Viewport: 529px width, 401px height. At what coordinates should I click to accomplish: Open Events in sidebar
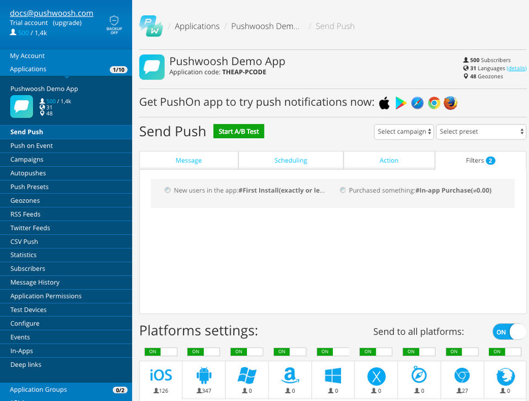coord(66,337)
